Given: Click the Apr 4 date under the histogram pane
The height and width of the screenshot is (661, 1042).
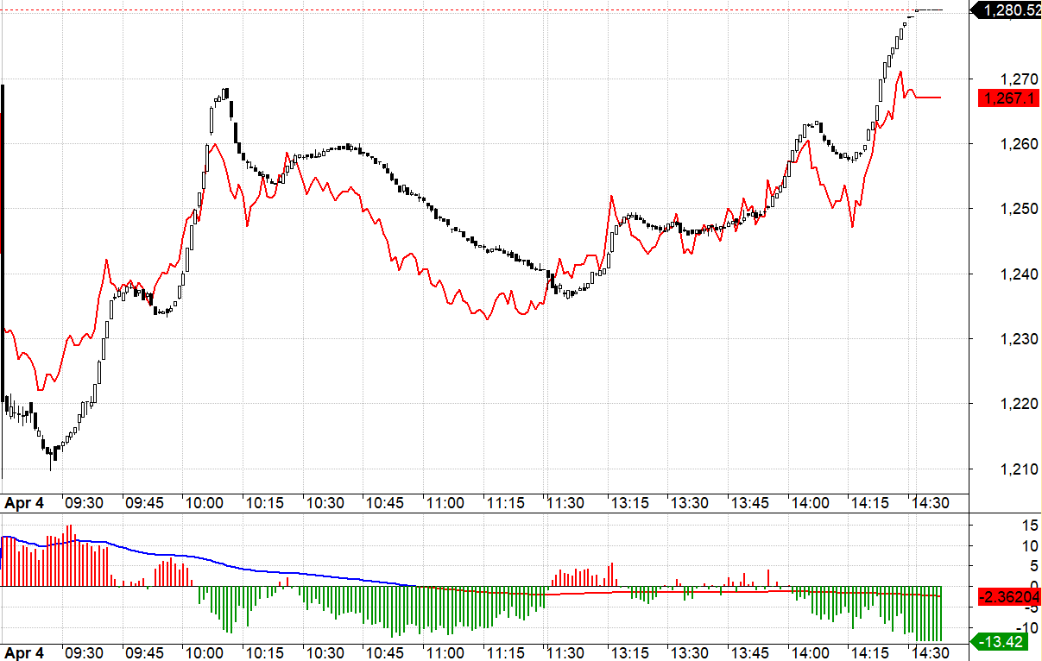Looking at the screenshot, I should coord(24,652).
